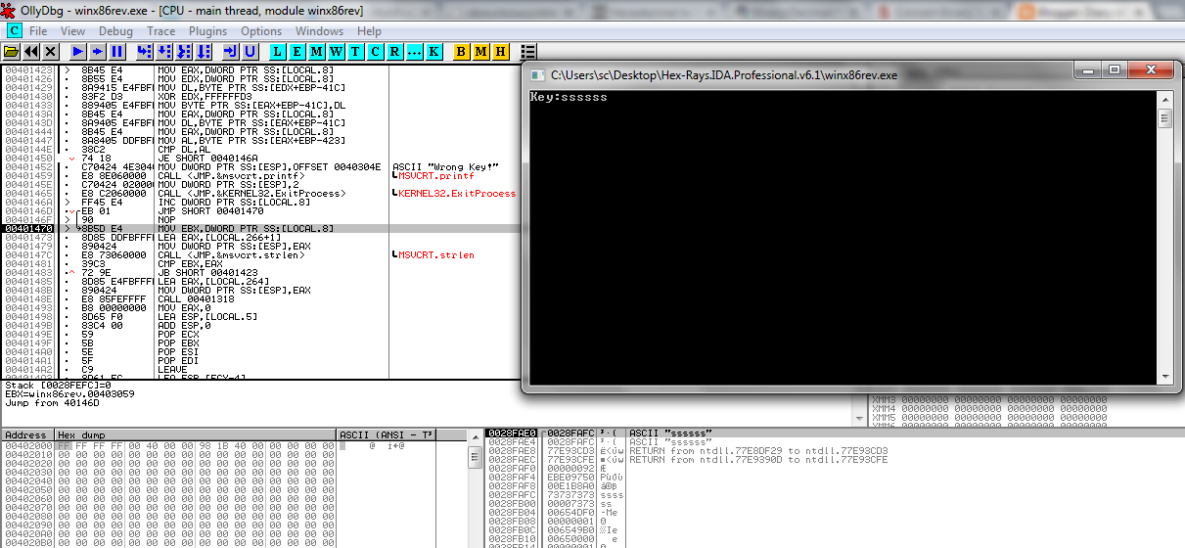1185x548 pixels.
Task: Click the Address column header in dump
Action: (x=26, y=434)
